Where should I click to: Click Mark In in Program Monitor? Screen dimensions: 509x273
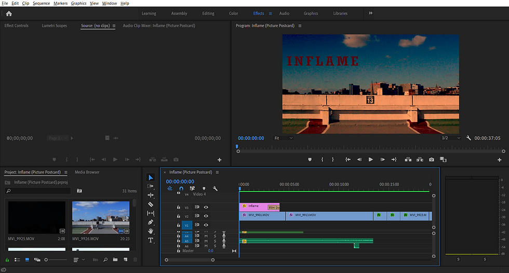tap(322, 159)
